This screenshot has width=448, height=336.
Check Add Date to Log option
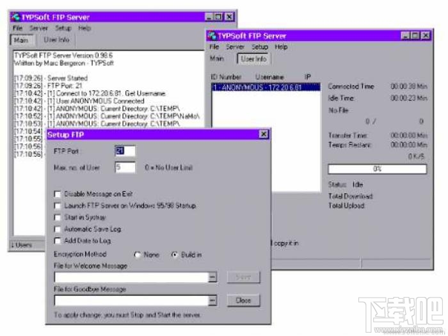tap(58, 241)
